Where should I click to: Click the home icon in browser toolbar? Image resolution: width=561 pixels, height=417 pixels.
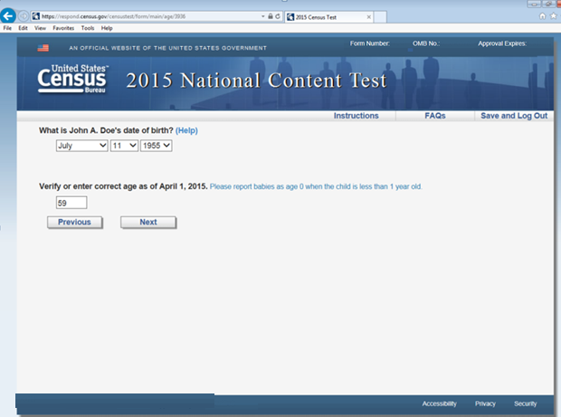pyautogui.click(x=542, y=16)
